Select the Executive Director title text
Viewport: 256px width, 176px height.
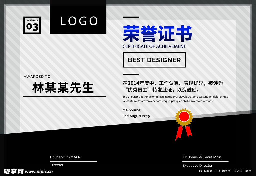coord(197,166)
